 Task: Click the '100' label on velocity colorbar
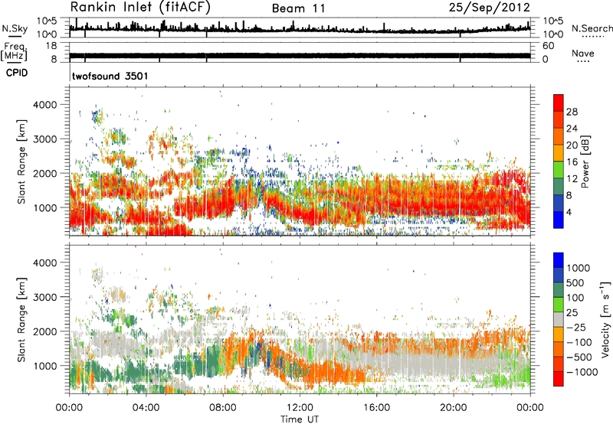pyautogui.click(x=575, y=298)
